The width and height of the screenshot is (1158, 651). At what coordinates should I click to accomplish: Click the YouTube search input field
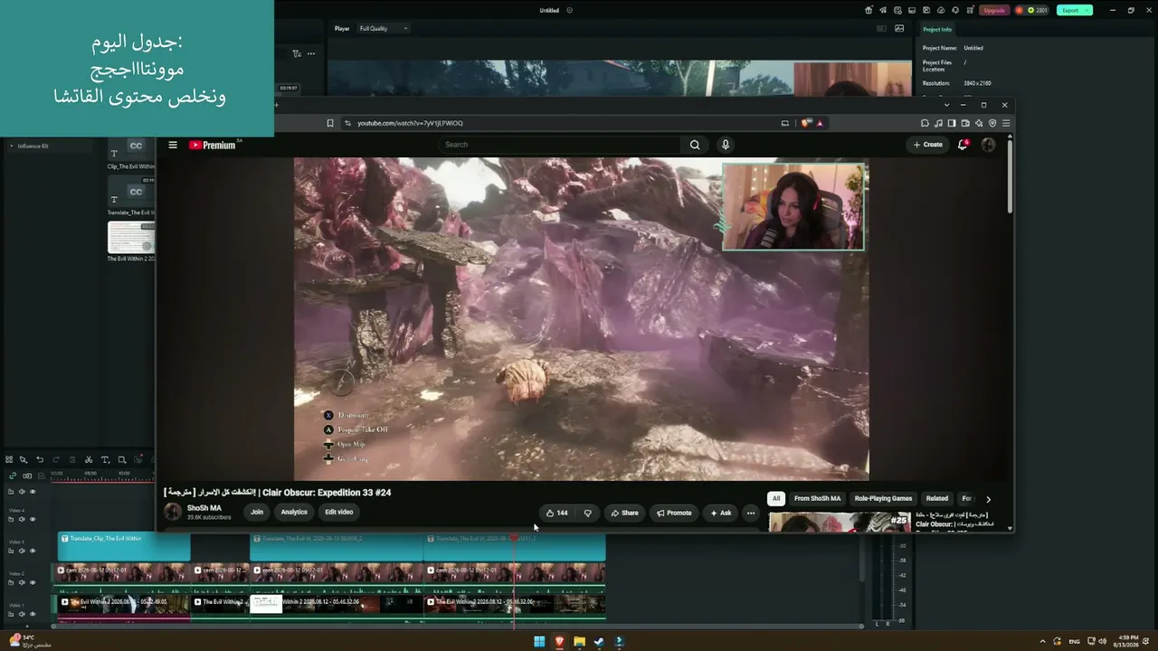pos(560,145)
